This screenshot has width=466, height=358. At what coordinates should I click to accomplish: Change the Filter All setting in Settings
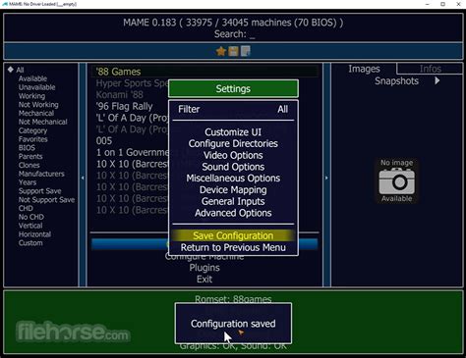(233, 109)
